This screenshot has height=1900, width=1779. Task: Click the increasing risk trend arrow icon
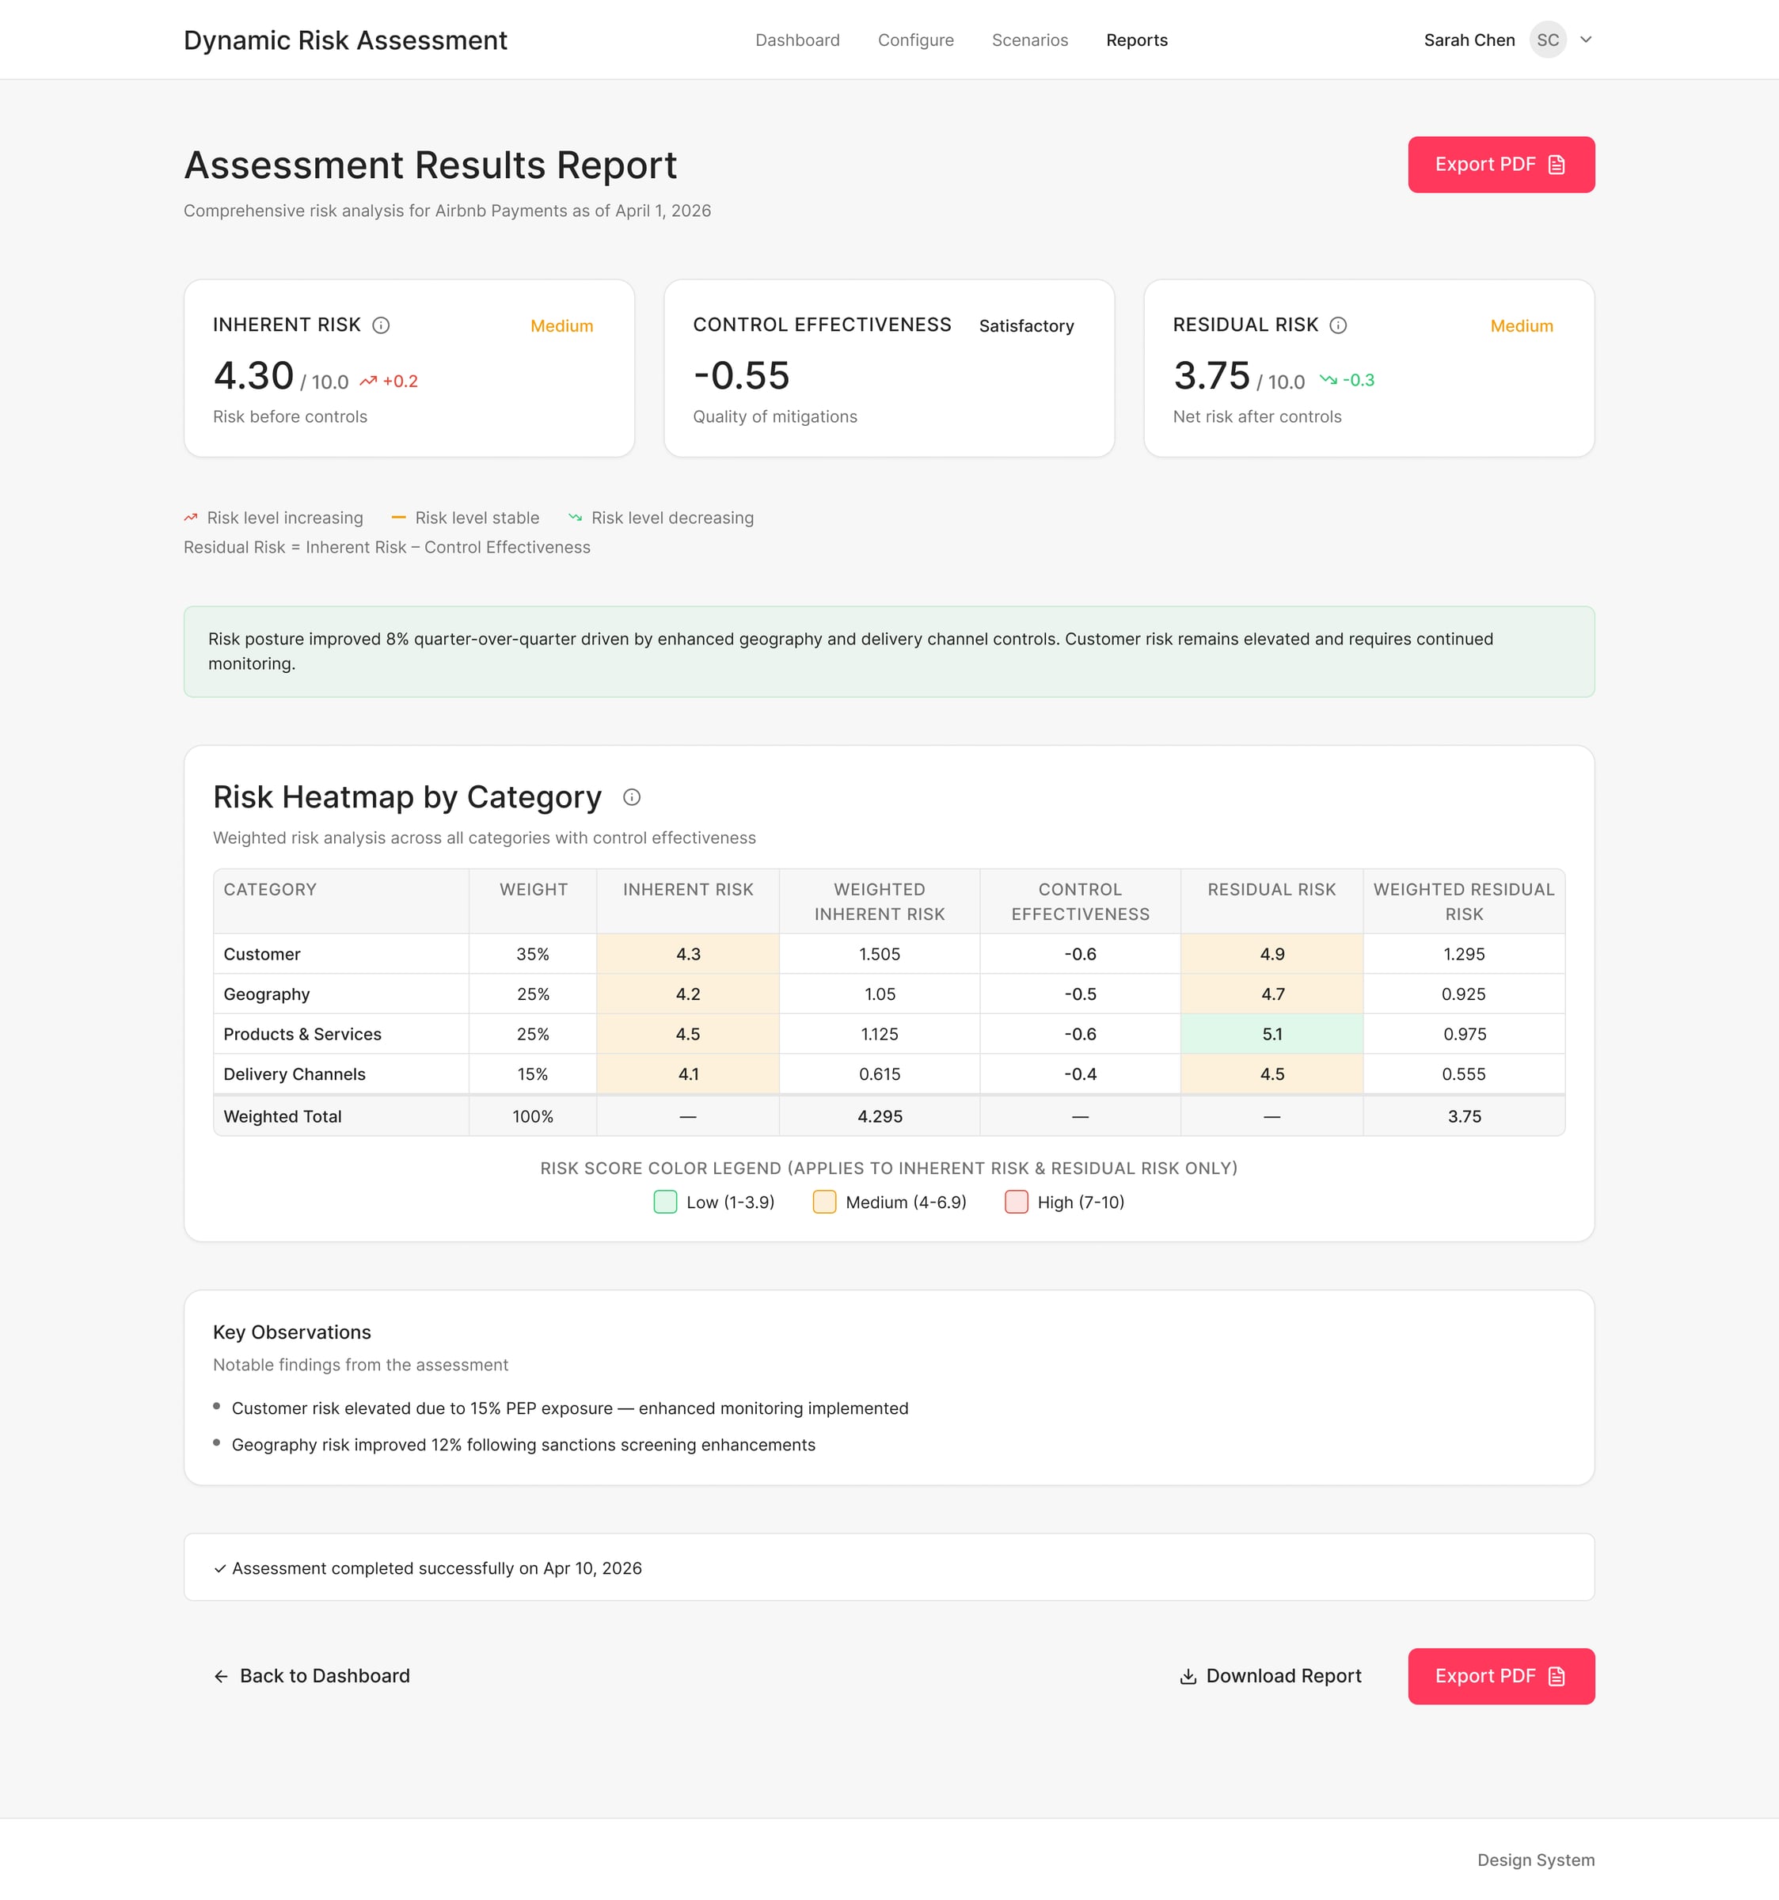point(189,517)
